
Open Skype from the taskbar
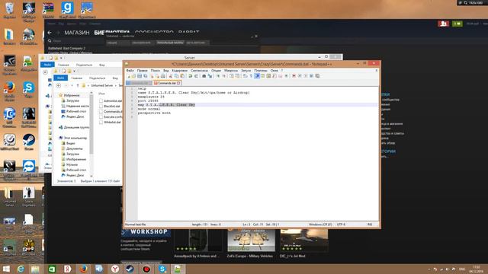click(x=162, y=269)
